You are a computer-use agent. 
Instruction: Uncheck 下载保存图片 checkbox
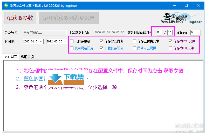pos(101,48)
